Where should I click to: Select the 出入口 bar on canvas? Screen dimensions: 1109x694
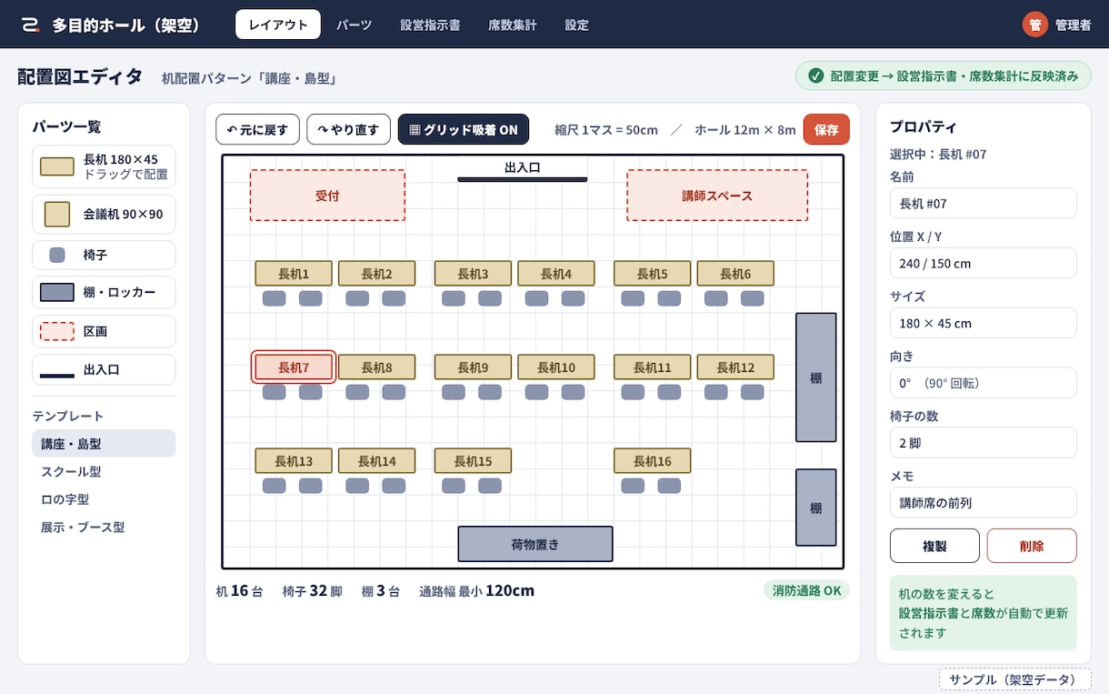click(x=523, y=179)
